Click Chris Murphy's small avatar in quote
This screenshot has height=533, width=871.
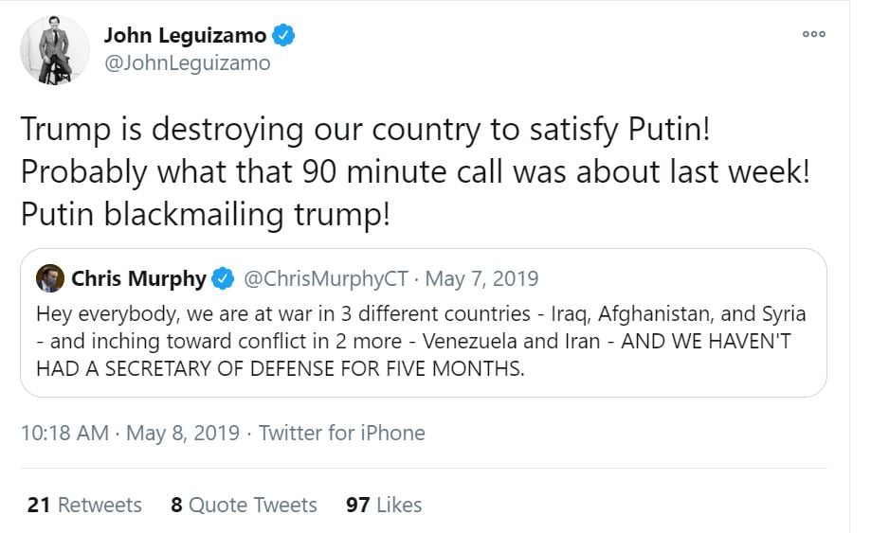tap(49, 278)
